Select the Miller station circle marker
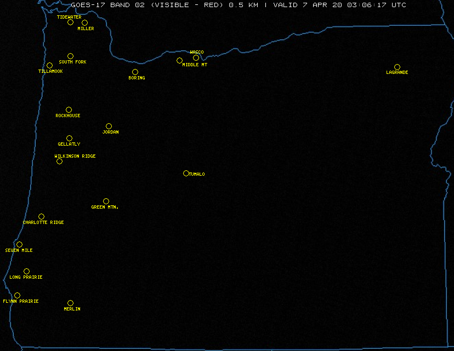 point(84,23)
